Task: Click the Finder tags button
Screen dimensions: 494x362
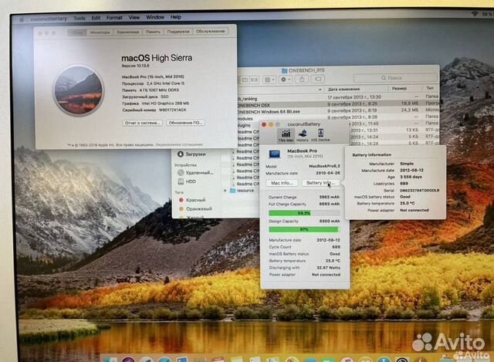Action: click(318, 79)
